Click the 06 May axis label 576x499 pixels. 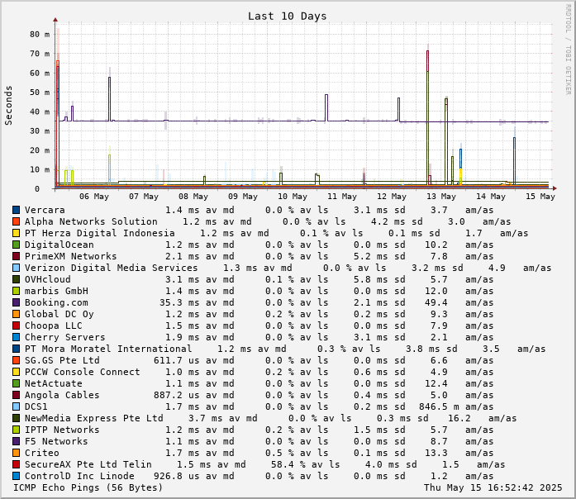pos(94,197)
